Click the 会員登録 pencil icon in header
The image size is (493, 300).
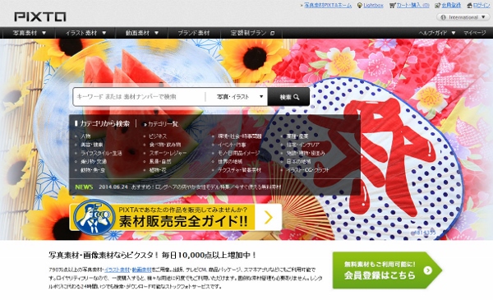[x=437, y=6]
